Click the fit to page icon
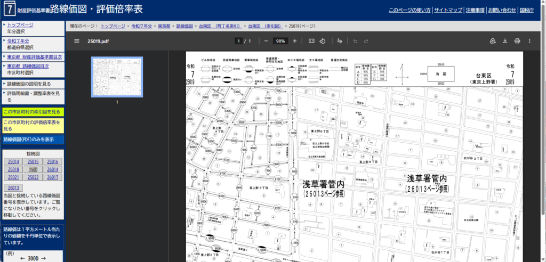 pyautogui.click(x=311, y=41)
